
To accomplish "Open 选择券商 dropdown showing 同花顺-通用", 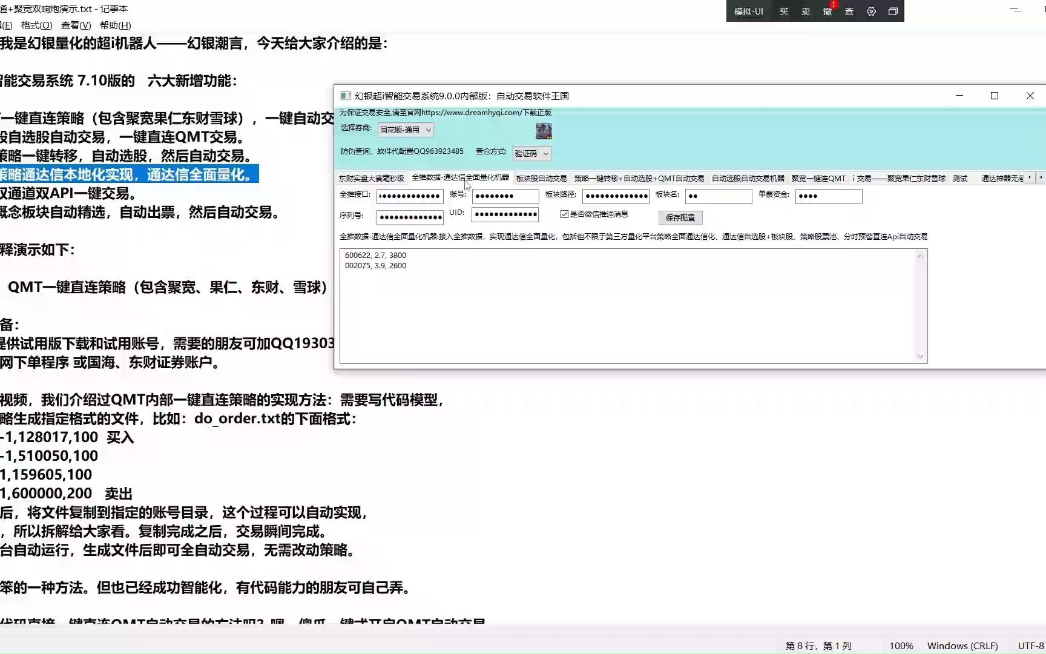I will pos(405,130).
